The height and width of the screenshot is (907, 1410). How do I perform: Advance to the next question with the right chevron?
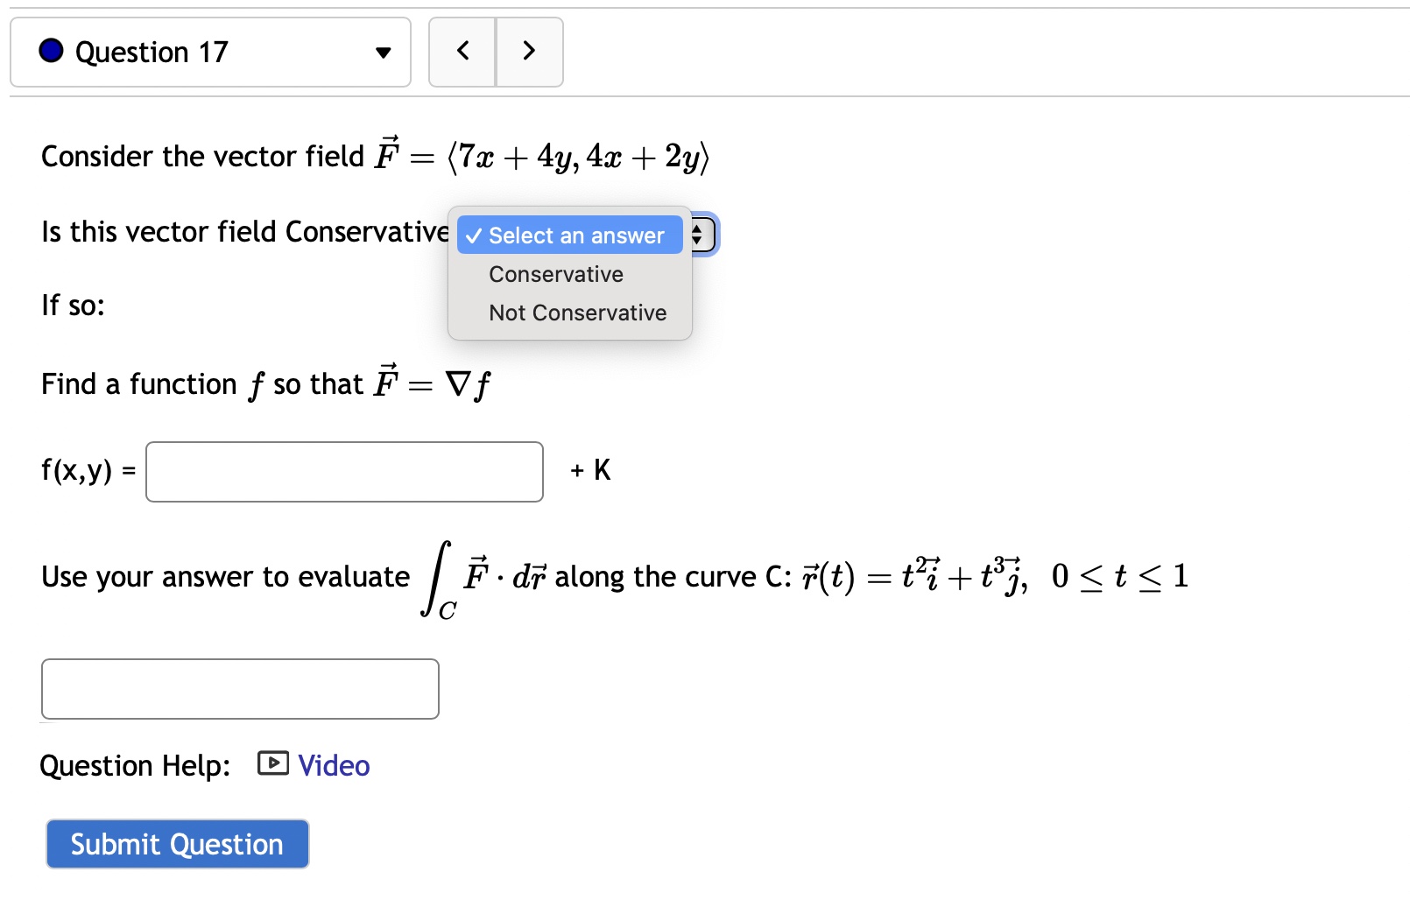tap(529, 52)
